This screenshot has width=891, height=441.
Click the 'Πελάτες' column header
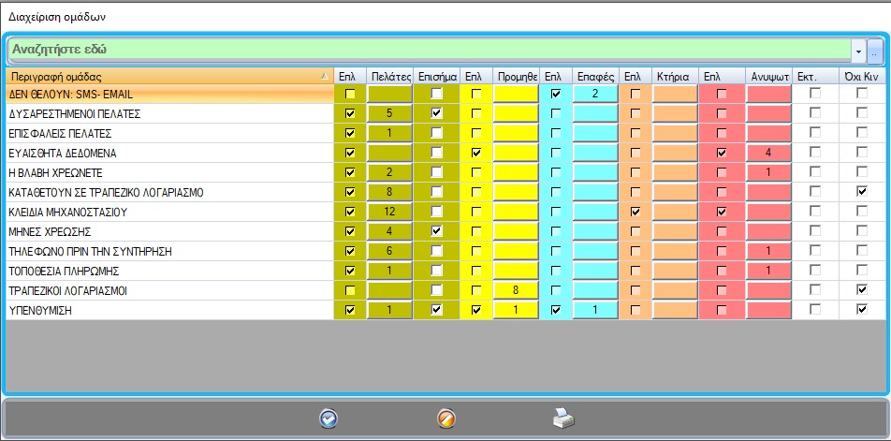[x=389, y=76]
